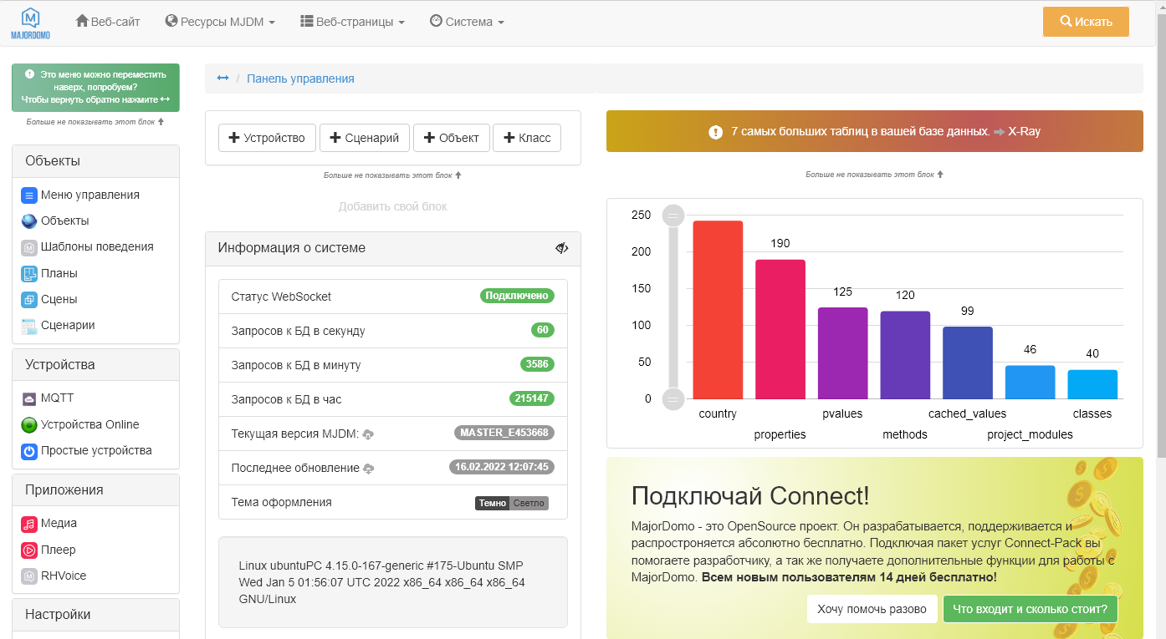This screenshot has height=639, width=1166.
Task: Click the Устройства Online green icon
Action: tap(29, 425)
